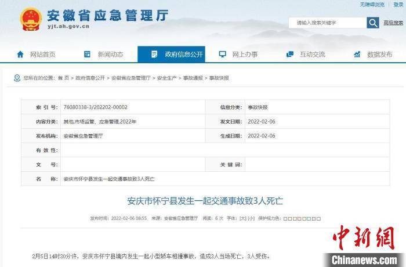Open the 互动交流 navigation tab
Screen dimensions: 406x267
click(312, 54)
